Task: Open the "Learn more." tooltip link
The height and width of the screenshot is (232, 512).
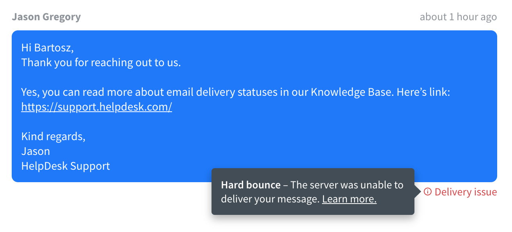Action: tap(349, 199)
